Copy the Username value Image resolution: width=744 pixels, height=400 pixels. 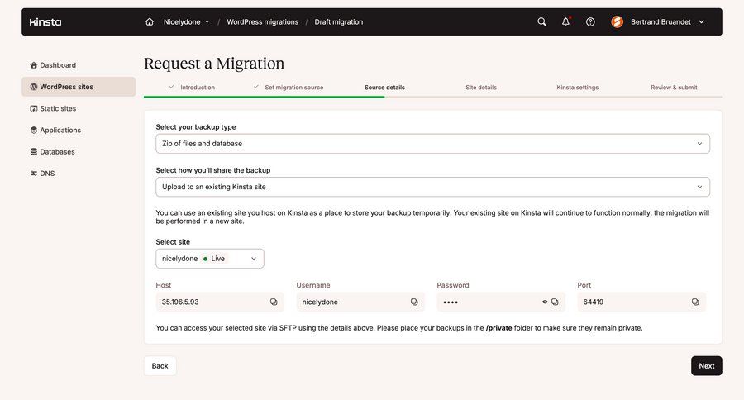[414, 302]
